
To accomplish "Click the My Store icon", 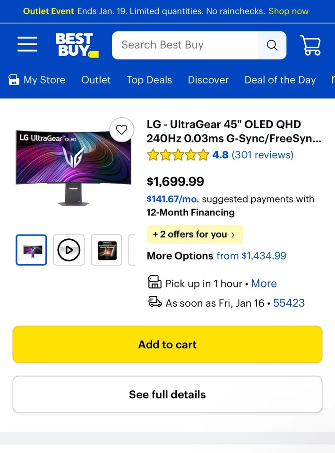I will tap(14, 80).
